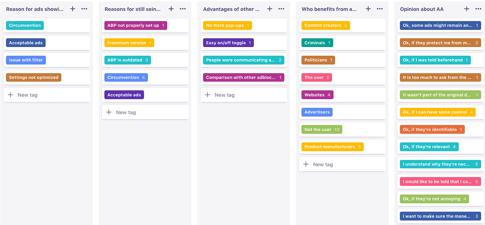Open the three-dot menu beside "Opinion about AA"
This screenshot has height=225, width=485.
(478, 9)
